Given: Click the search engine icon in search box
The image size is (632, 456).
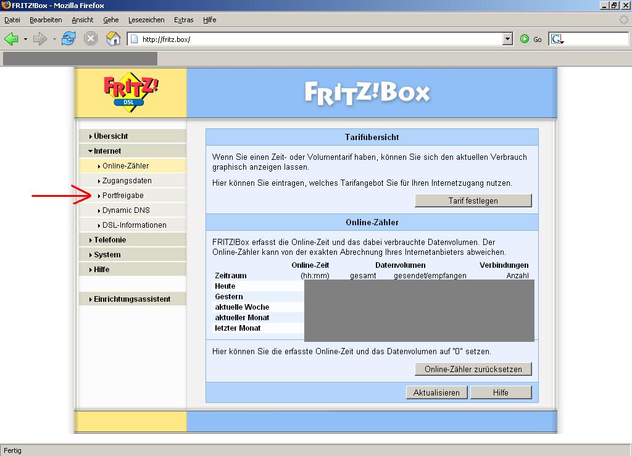Looking at the screenshot, I should [557, 39].
